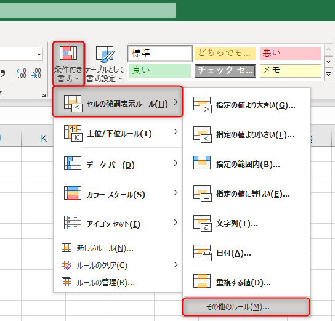Apply the 悪い cell style swatch
Screen dimensions: 335x321
[291, 53]
